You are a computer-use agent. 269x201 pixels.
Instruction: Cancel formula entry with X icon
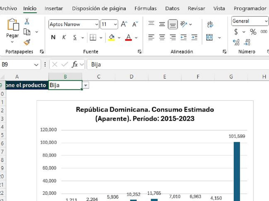point(55,64)
